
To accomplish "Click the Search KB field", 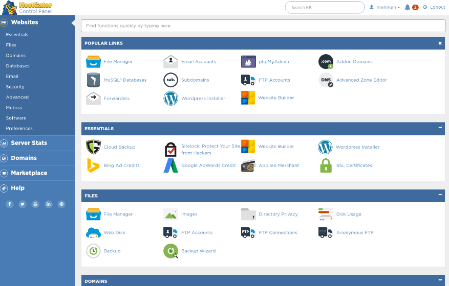I will [x=325, y=8].
